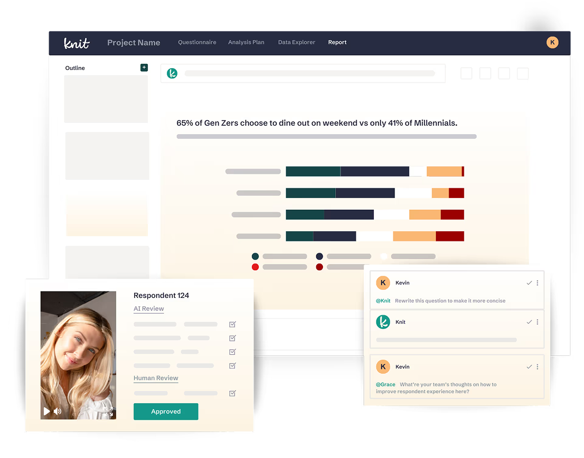Open the Questionnaire tab
Viewport: 584px width, 458px height.
(197, 42)
